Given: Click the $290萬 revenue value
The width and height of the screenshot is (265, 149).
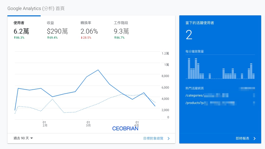Looking at the screenshot, I should [57, 31].
